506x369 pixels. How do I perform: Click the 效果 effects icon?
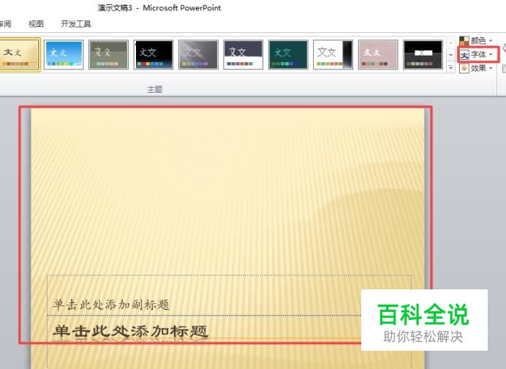click(x=464, y=69)
